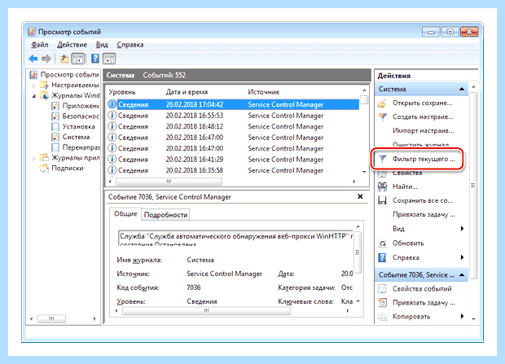Click Обновить action link
Viewport: 505px width, 364px height.
[408, 243]
